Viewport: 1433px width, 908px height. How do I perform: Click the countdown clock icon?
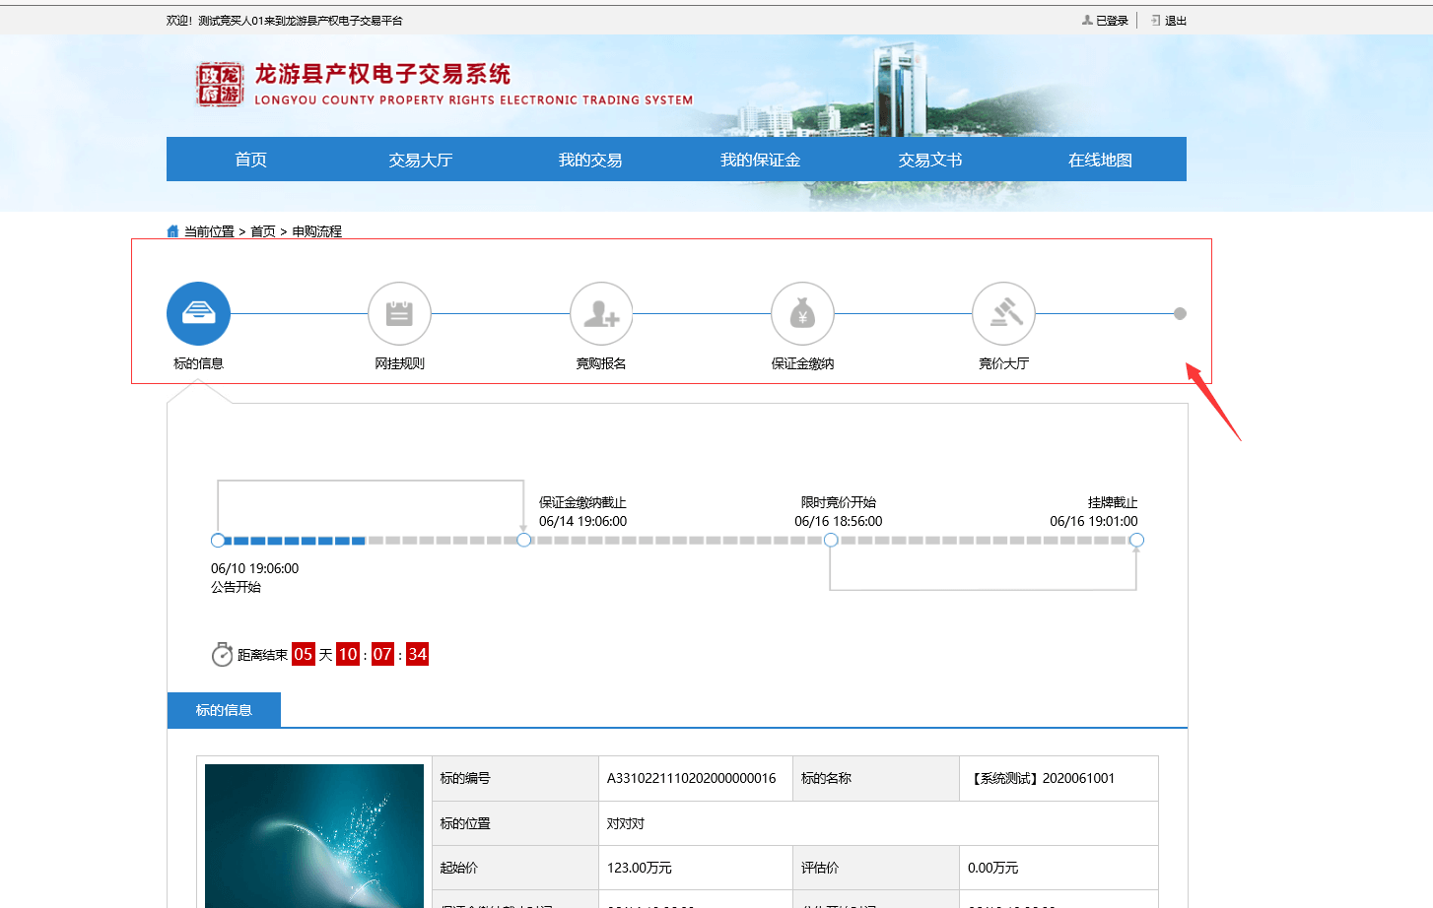pos(222,655)
